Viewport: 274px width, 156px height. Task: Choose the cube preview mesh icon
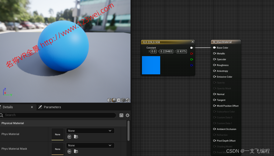[x=123, y=100]
